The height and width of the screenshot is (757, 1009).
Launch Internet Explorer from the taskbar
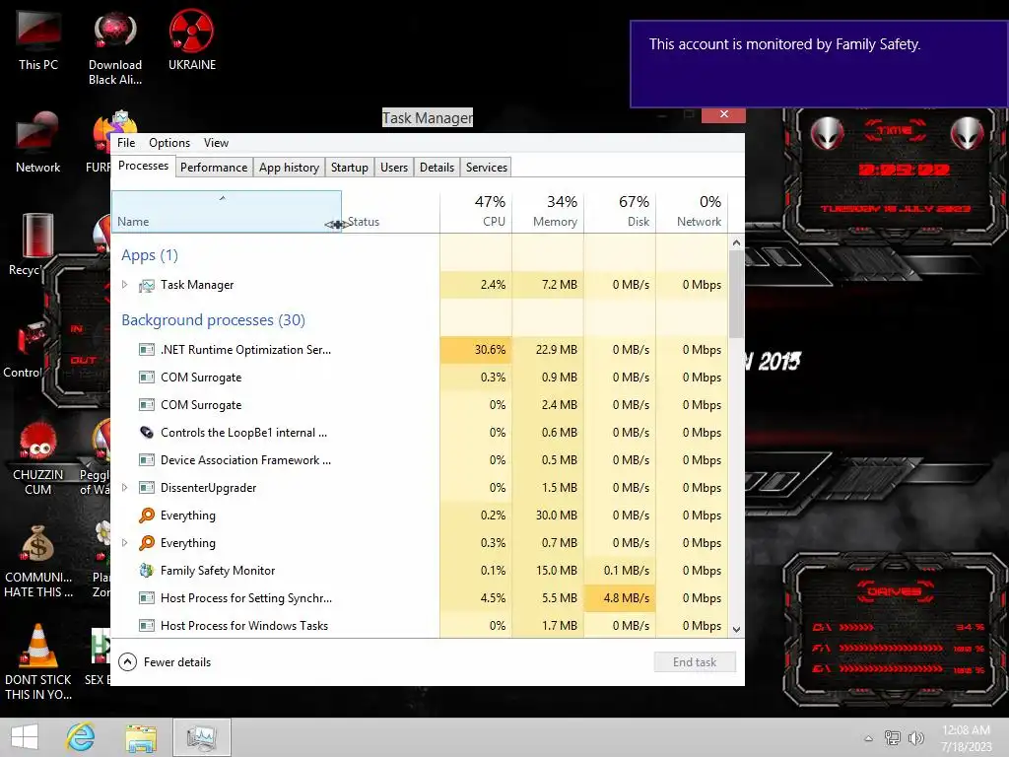pyautogui.click(x=81, y=737)
